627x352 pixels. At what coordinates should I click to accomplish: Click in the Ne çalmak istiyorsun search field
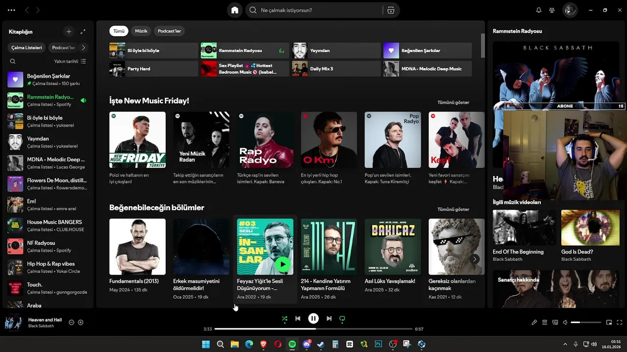click(313, 10)
